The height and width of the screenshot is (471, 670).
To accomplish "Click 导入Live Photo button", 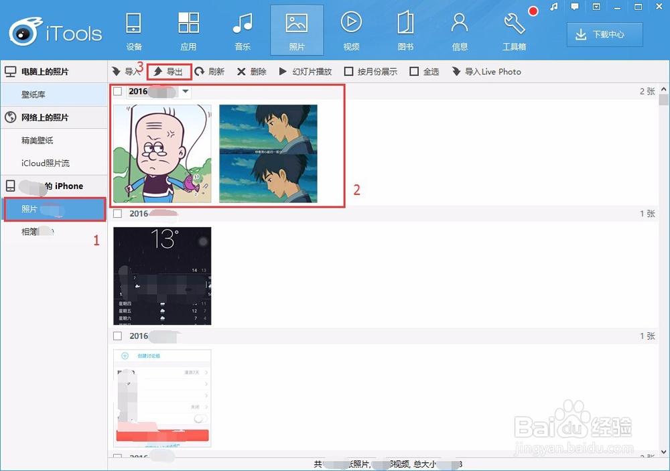I will coord(486,72).
